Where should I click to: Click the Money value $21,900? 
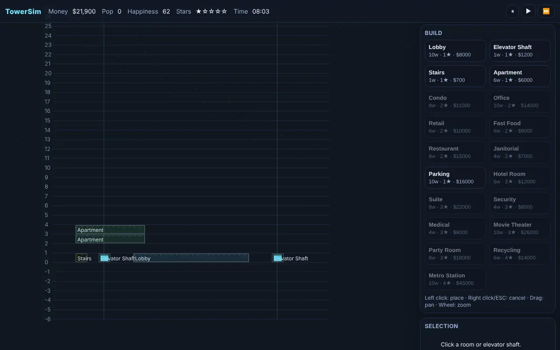click(84, 11)
